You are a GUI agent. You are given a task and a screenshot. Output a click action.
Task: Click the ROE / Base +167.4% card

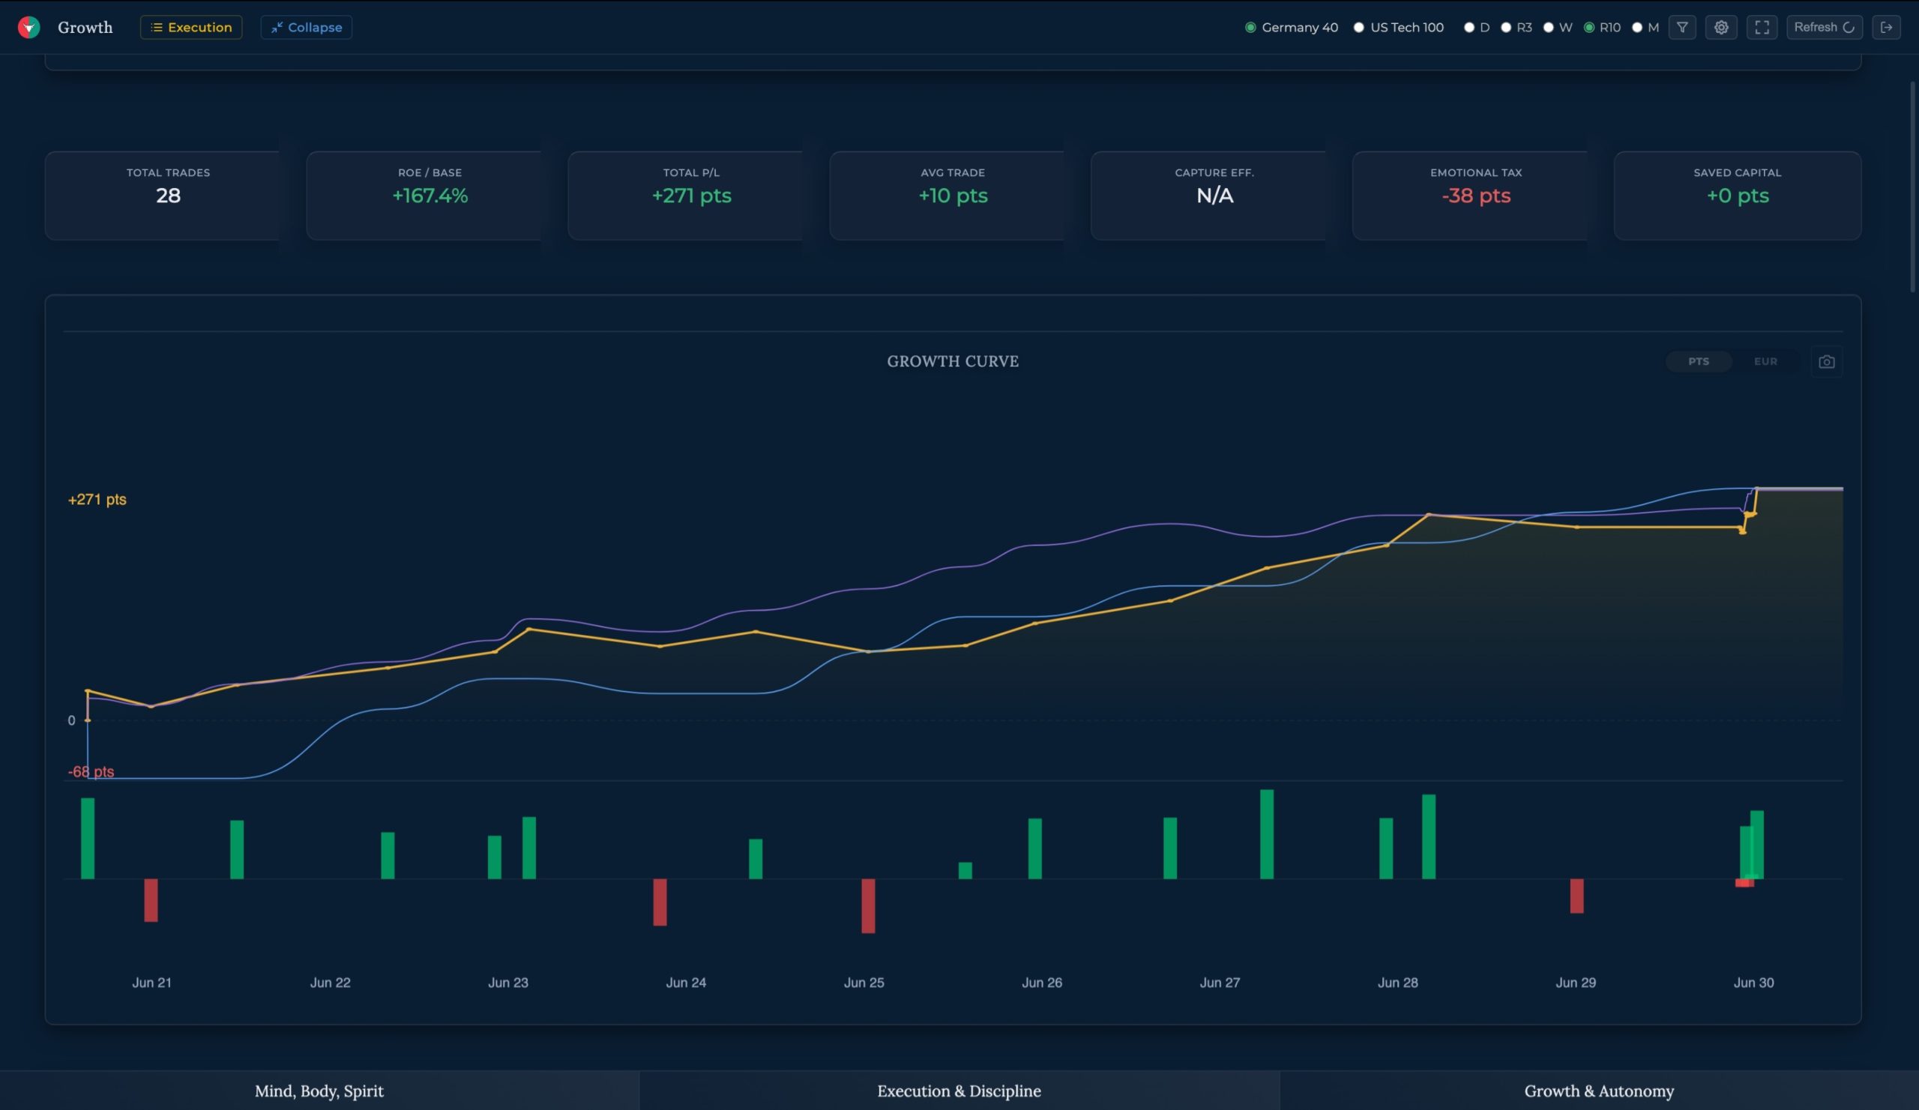pyautogui.click(x=424, y=196)
